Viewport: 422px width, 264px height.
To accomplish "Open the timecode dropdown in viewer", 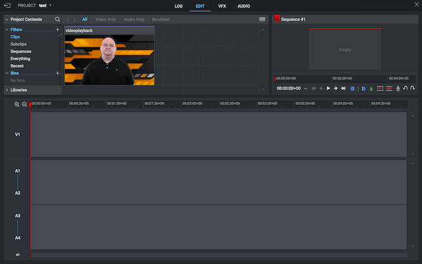I will 305,88.
